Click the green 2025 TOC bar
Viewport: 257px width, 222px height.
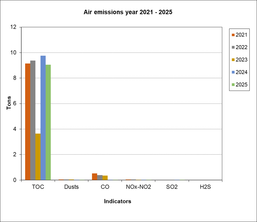tap(48, 122)
